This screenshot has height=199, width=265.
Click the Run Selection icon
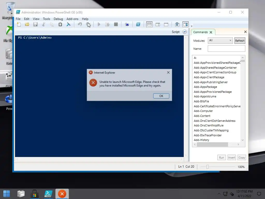107,25
